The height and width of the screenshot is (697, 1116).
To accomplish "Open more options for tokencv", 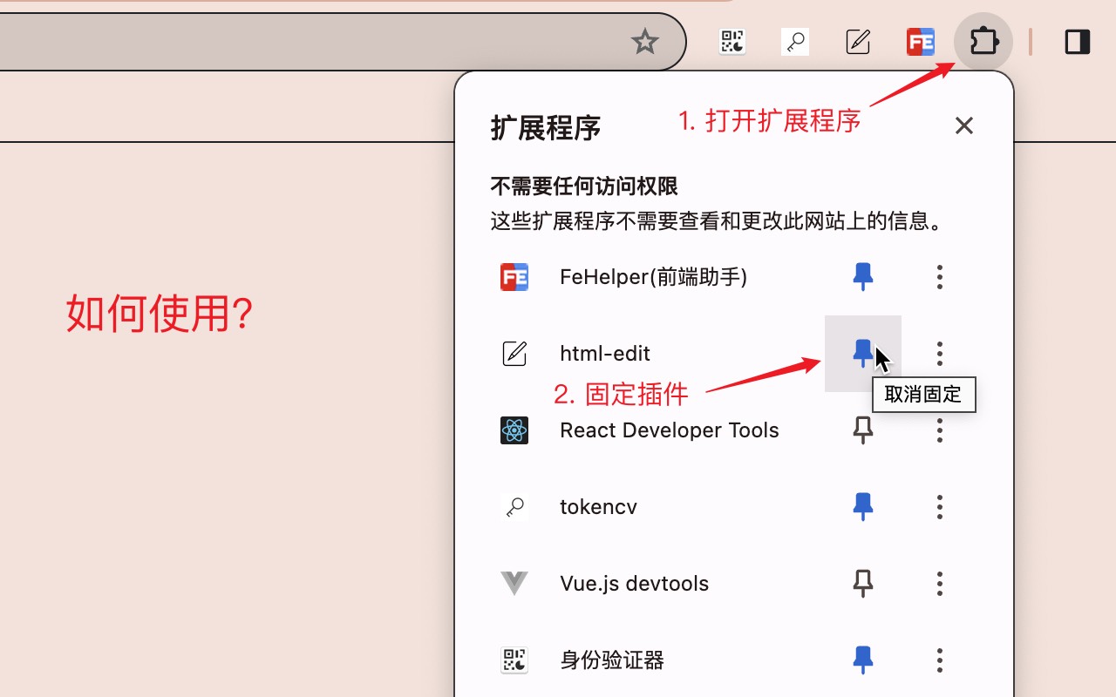I will pyautogui.click(x=940, y=507).
